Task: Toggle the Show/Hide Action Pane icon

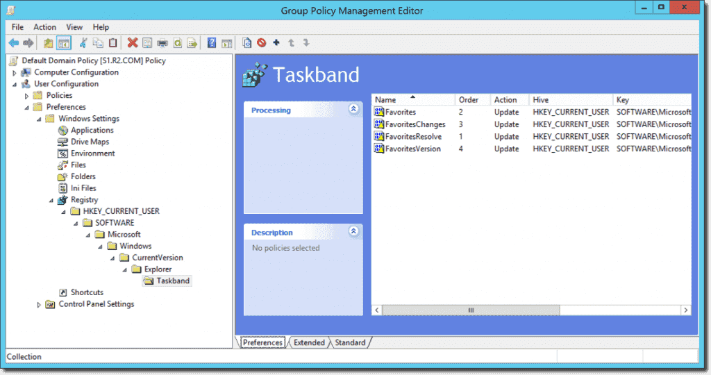Action: 227,43
